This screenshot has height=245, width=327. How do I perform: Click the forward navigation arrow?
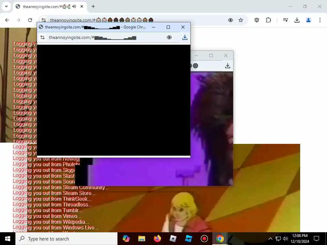pos(19,20)
